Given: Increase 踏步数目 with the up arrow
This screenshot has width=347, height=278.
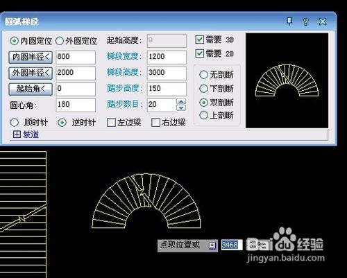Looking at the screenshot, I should (181, 101).
